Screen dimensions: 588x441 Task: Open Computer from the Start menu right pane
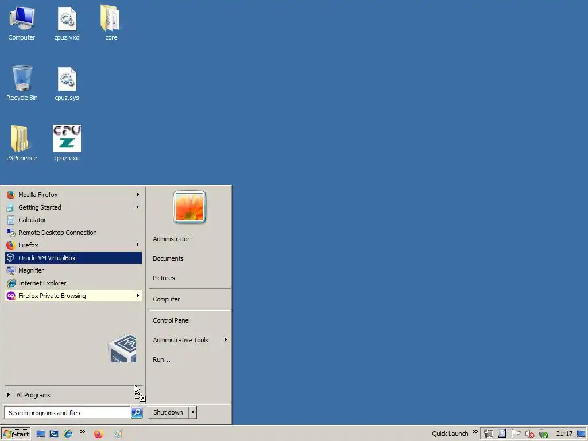coord(167,300)
